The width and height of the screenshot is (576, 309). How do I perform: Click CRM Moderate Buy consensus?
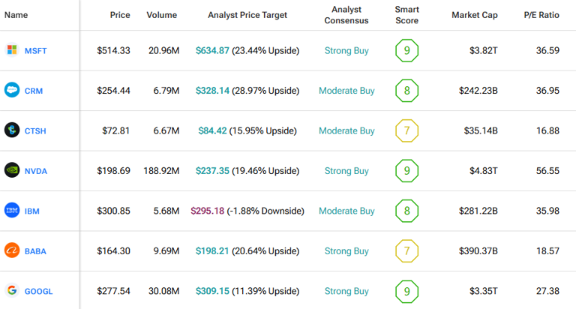346,91
